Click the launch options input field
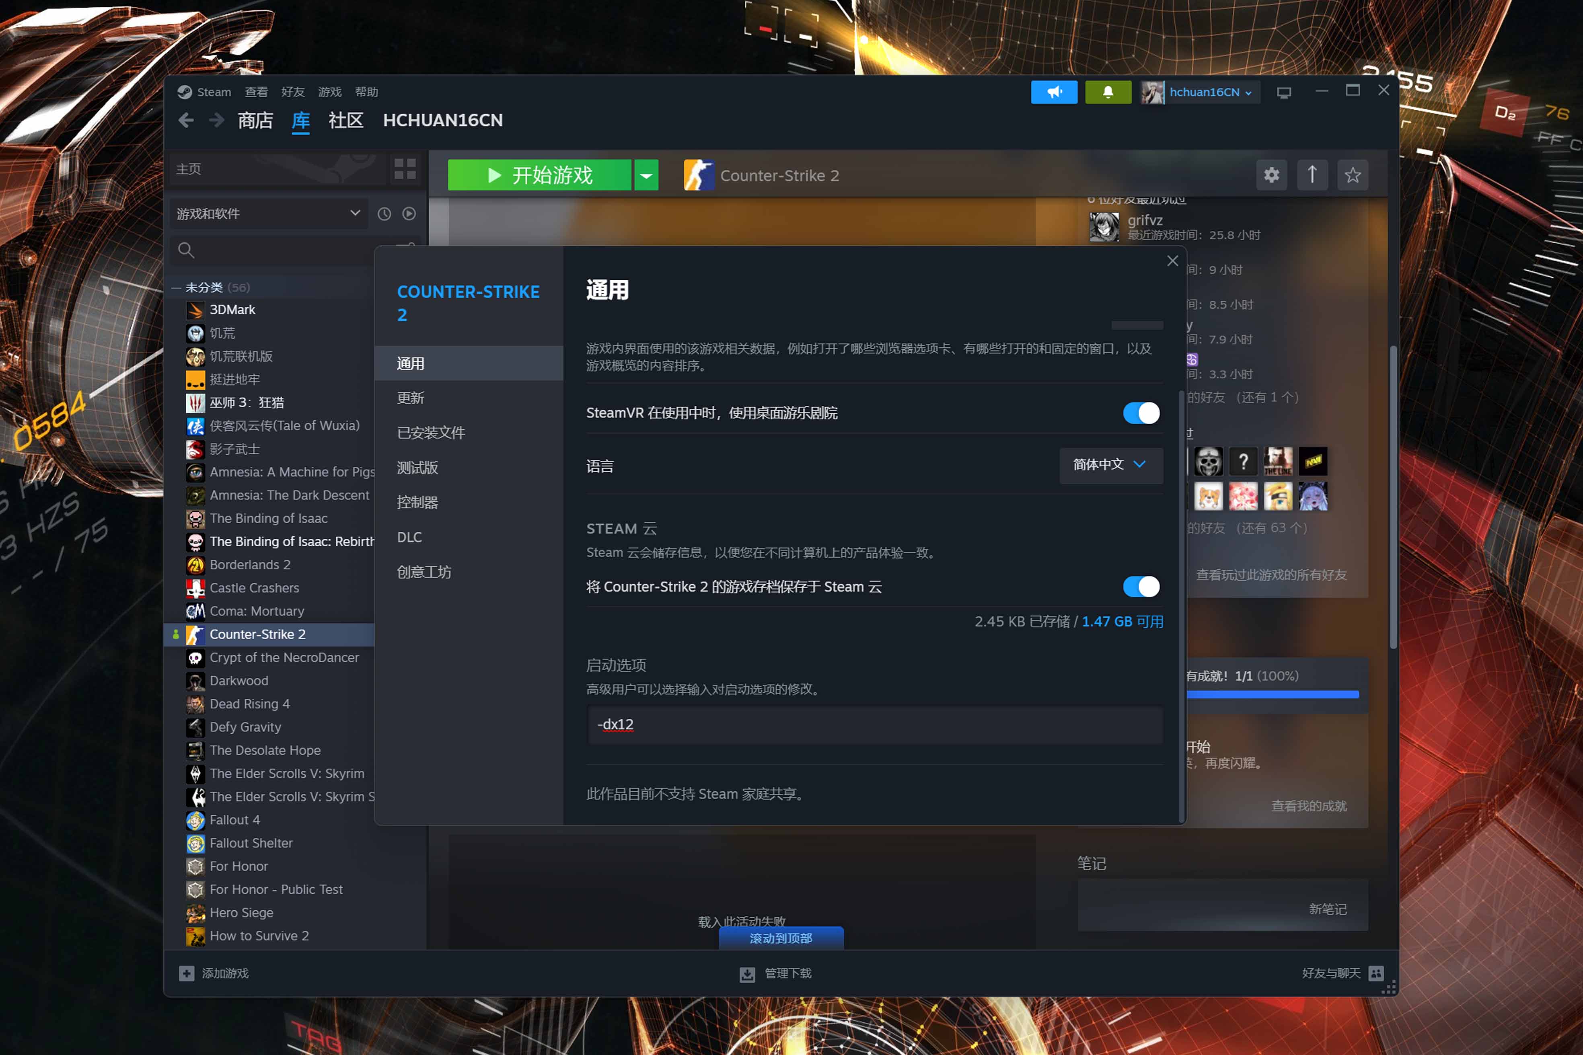This screenshot has height=1055, width=1583. [x=874, y=725]
